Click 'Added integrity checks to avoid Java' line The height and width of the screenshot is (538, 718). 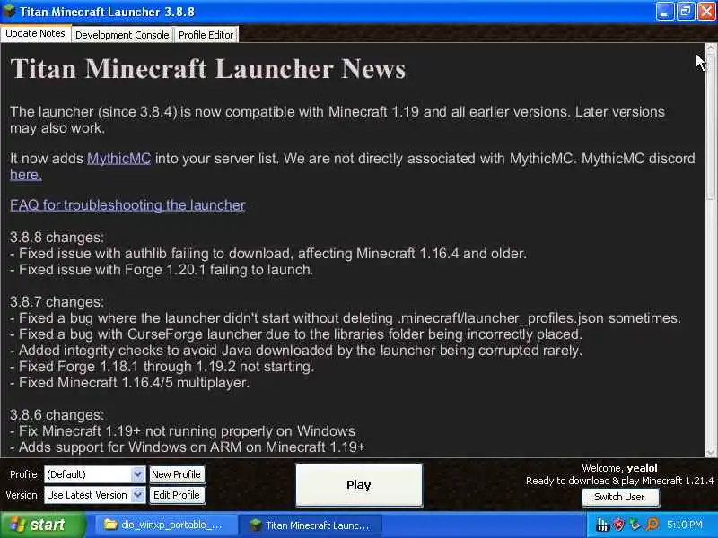point(296,351)
